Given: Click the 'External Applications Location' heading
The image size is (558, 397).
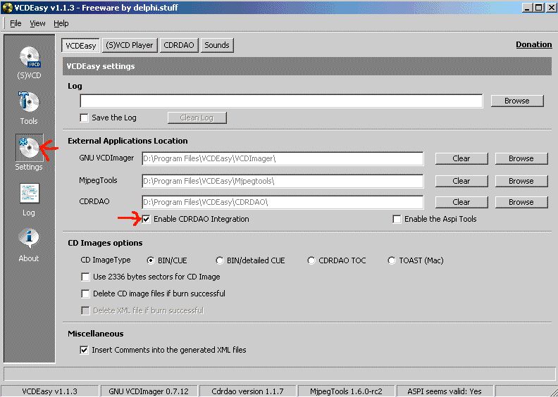Looking at the screenshot, I should point(128,141).
